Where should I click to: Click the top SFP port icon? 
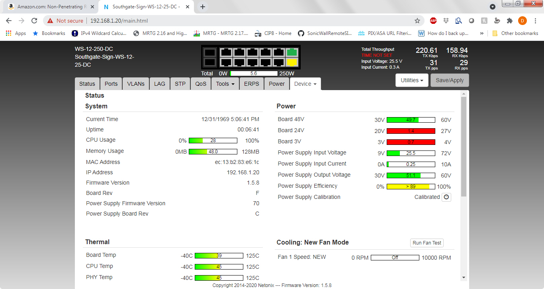click(209, 52)
